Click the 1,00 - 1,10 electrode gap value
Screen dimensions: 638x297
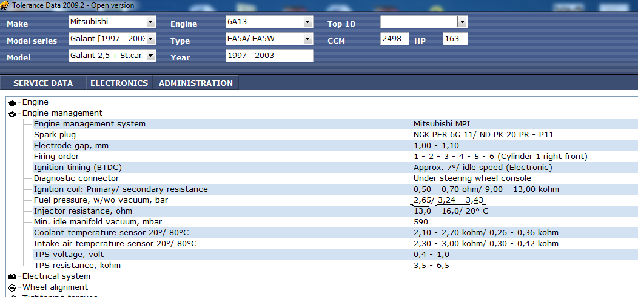click(x=436, y=146)
